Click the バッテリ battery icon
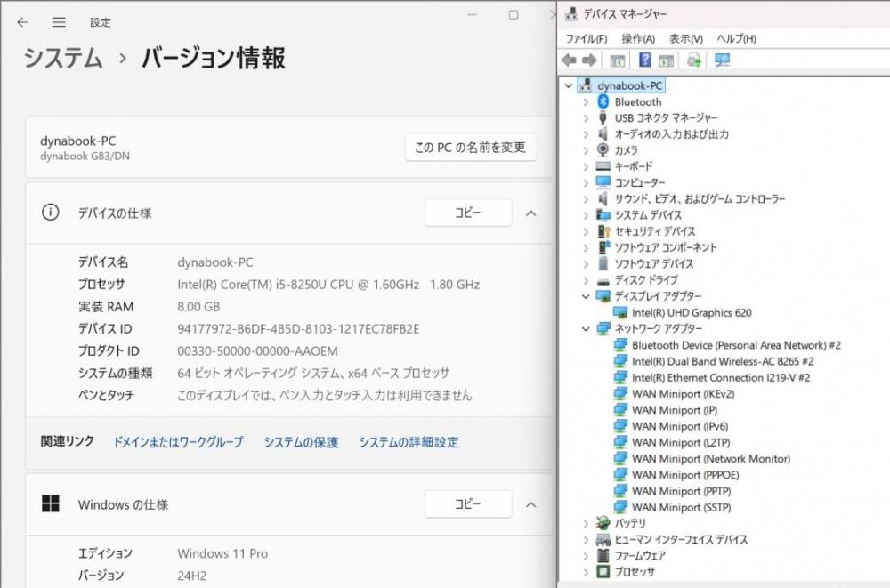Screen dimensions: 890x588 click(x=603, y=523)
